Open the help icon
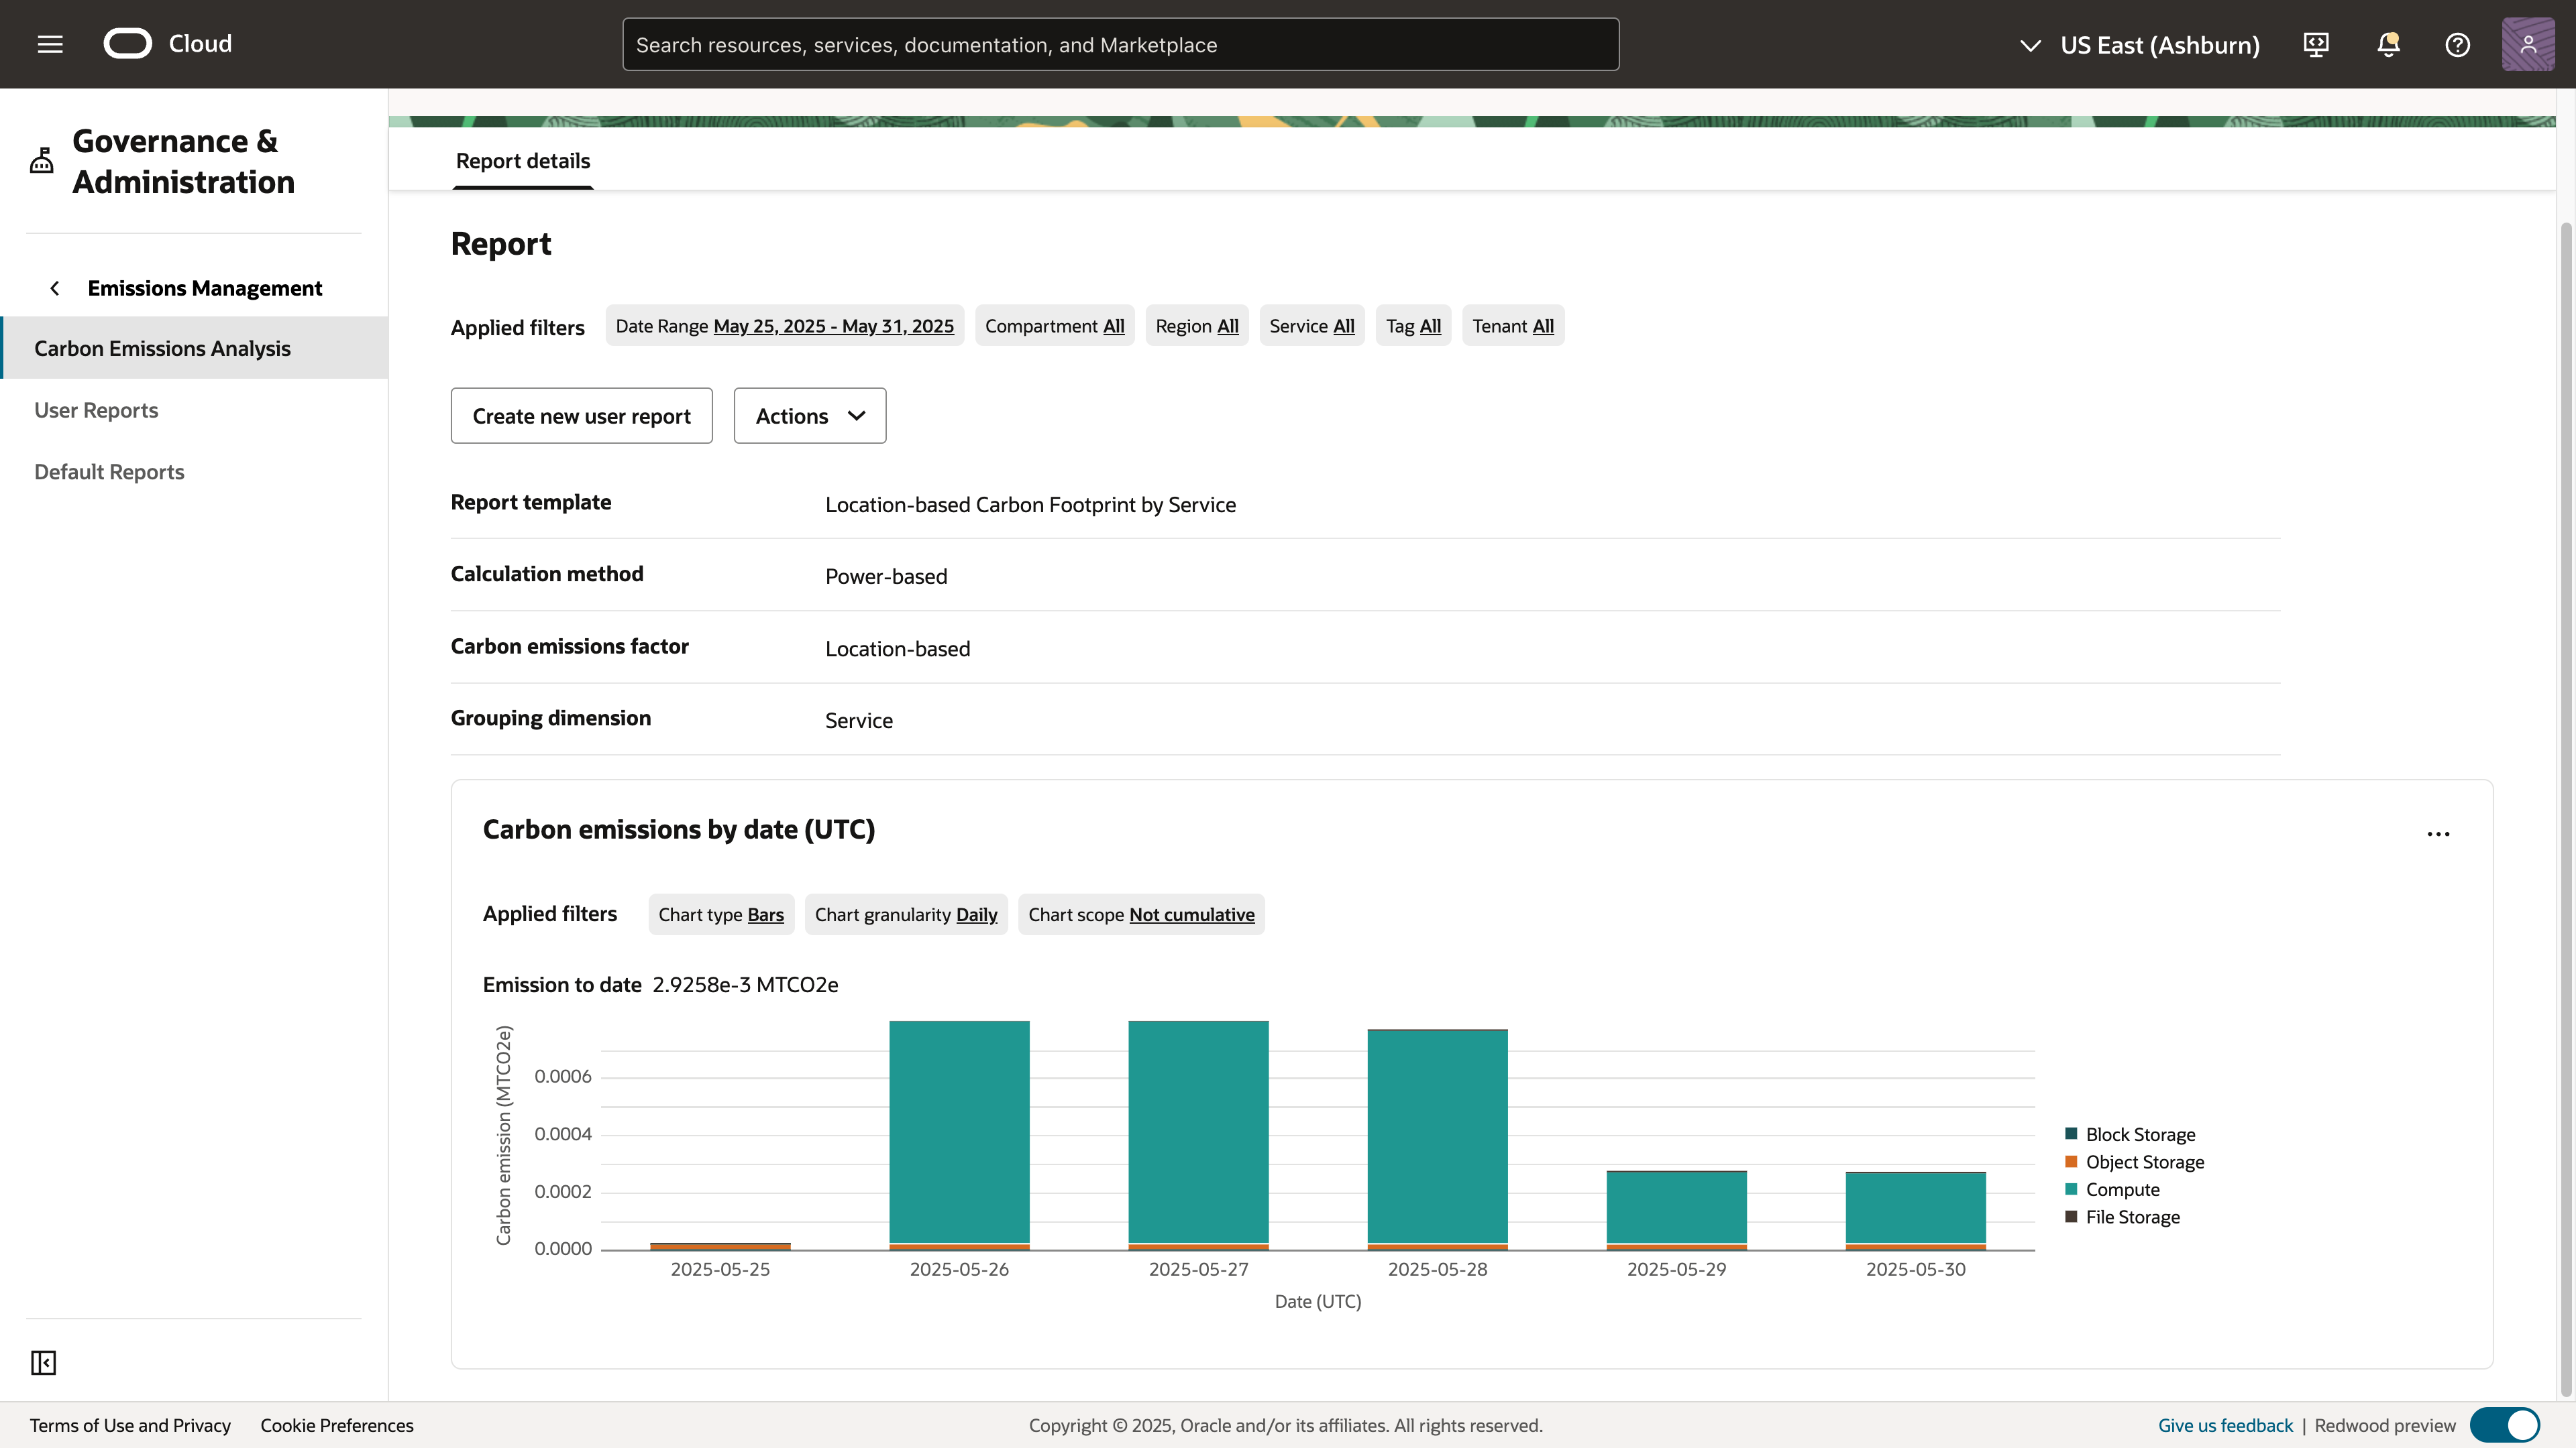 pos(2458,44)
